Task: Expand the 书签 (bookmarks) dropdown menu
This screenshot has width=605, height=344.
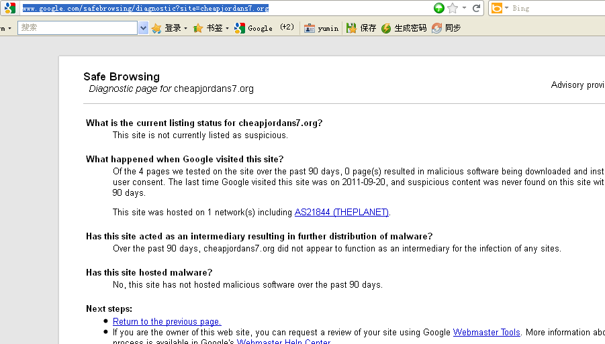Action: pyautogui.click(x=211, y=28)
